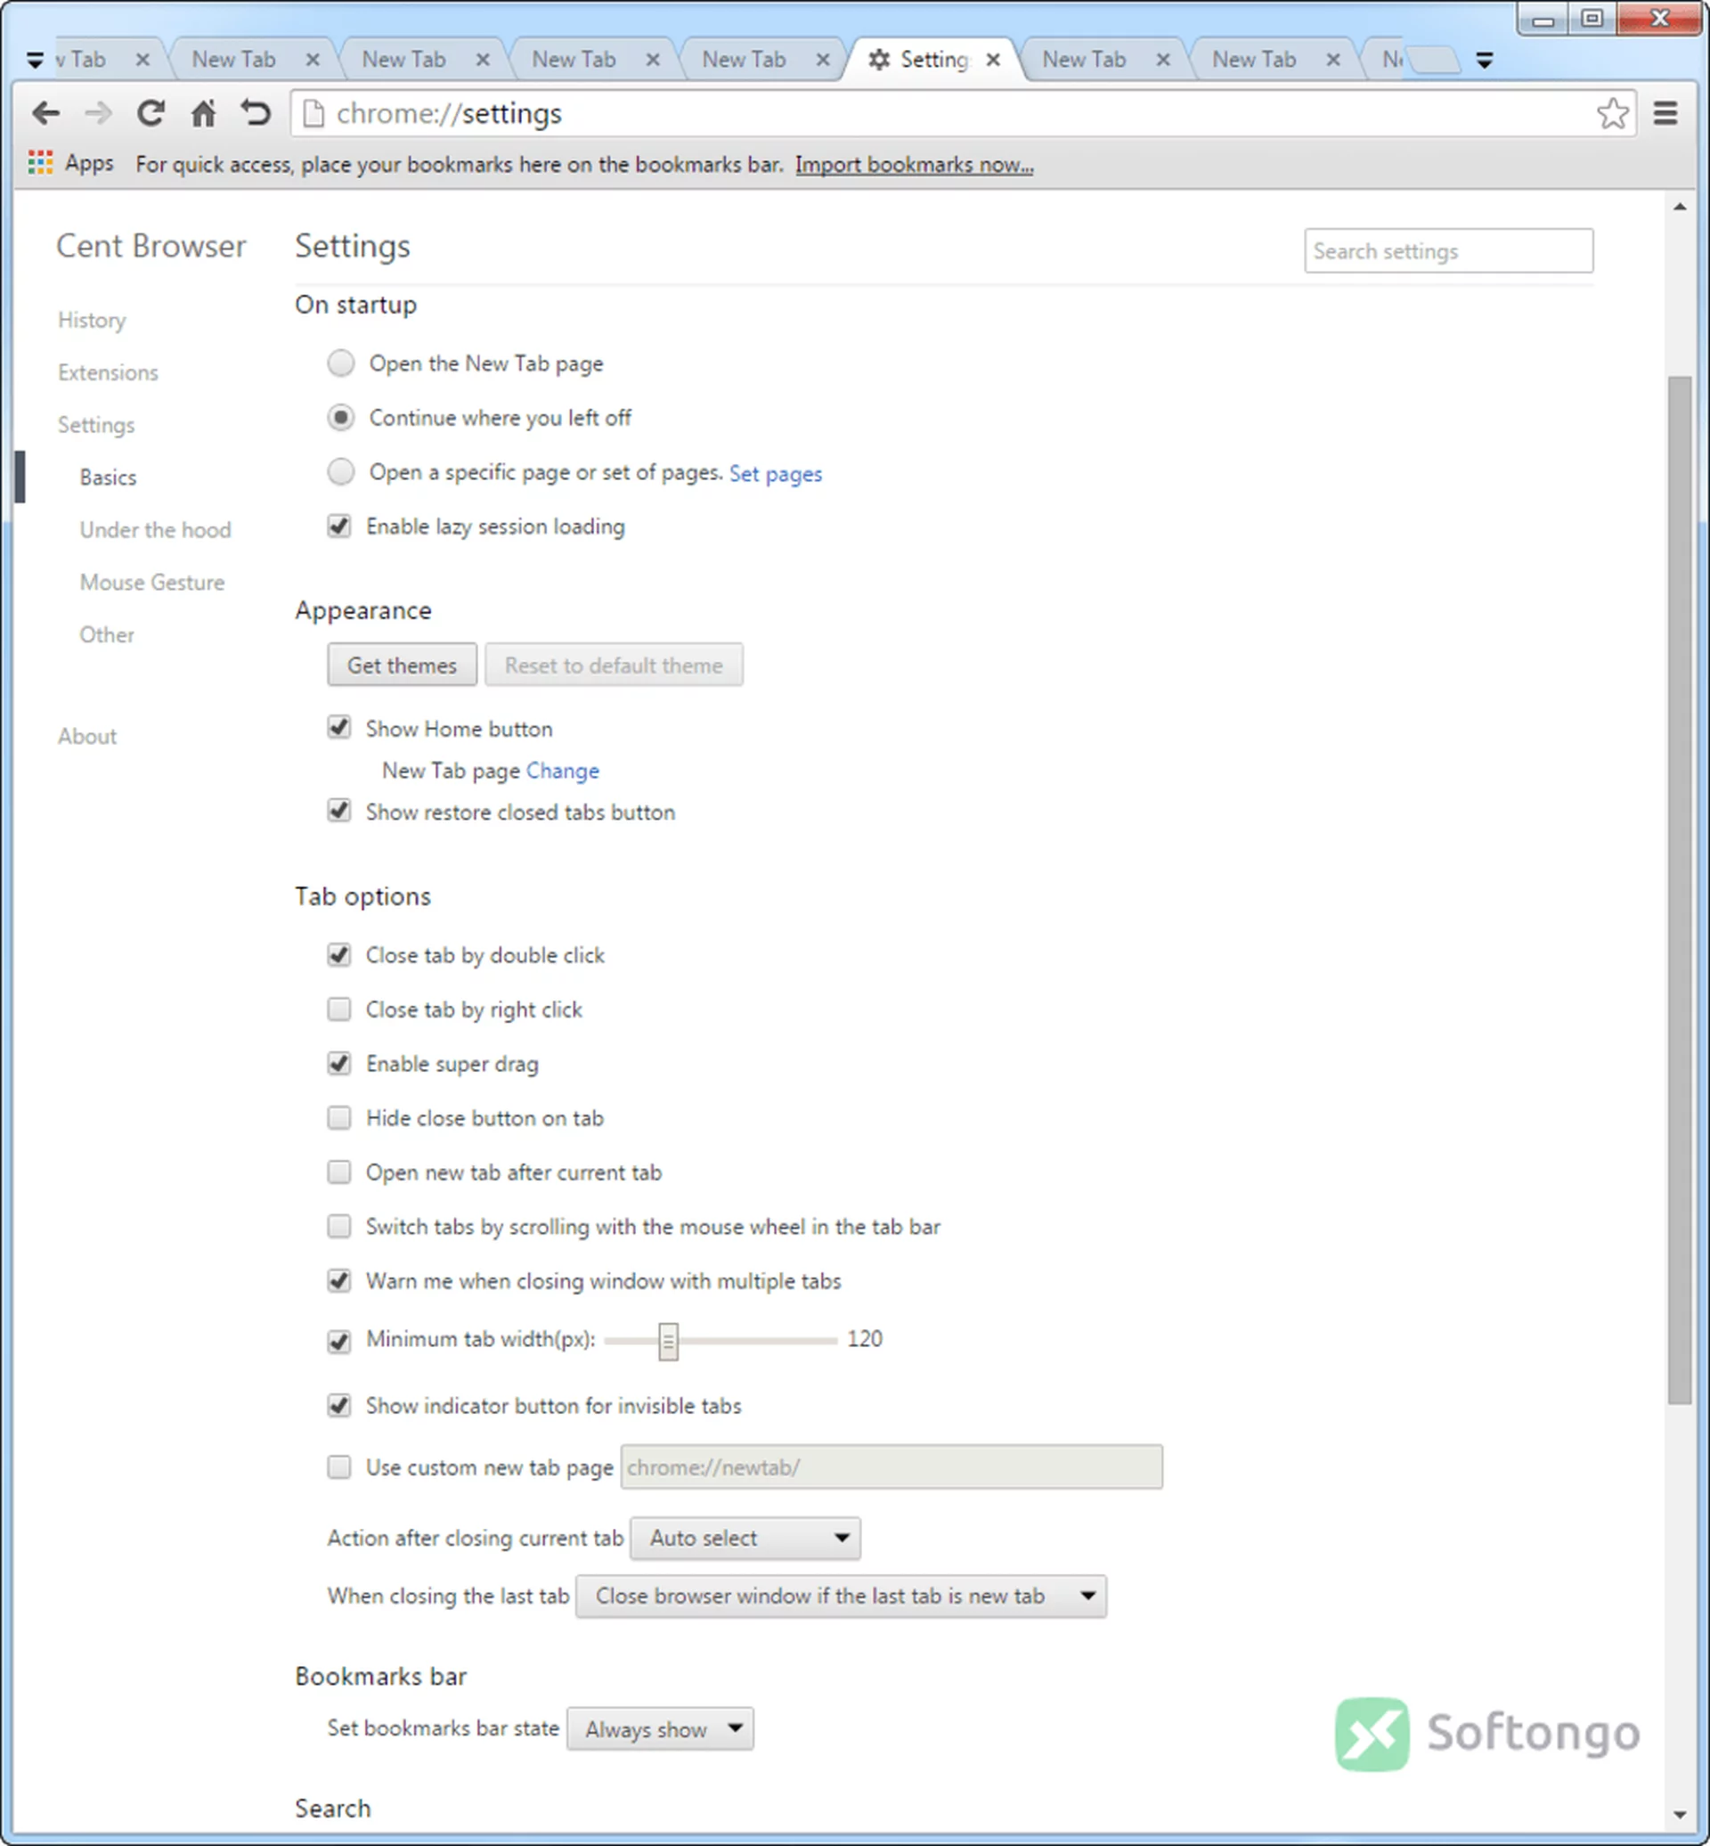This screenshot has height=1846, width=1710.
Task: Open When closing the last tab dropdown
Action: (840, 1597)
